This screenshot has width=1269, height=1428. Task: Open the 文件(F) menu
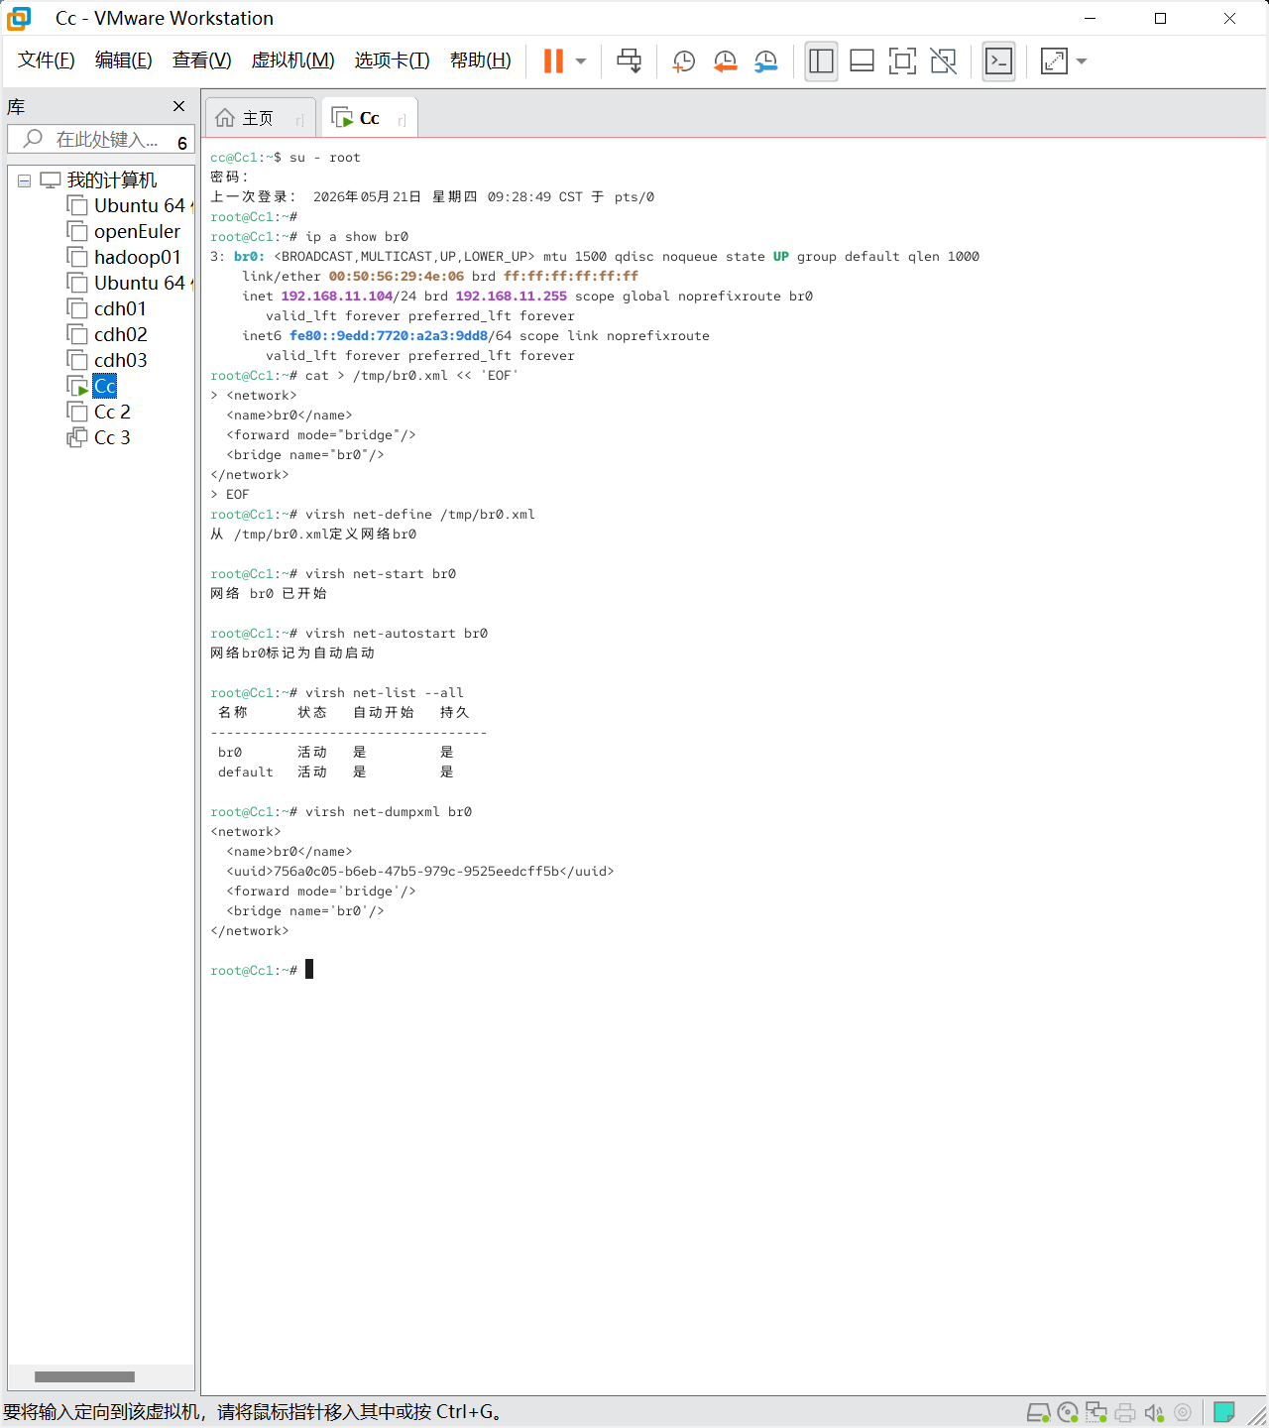tap(47, 60)
